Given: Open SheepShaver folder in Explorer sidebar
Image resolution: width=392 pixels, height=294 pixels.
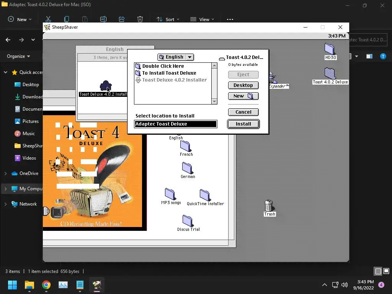Looking at the screenshot, I should [28, 146].
